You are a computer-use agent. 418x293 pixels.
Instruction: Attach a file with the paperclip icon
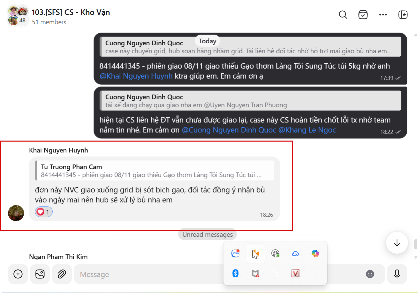62,274
